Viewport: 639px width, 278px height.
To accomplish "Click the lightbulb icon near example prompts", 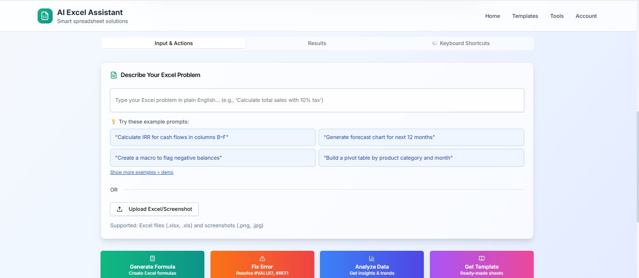I will pyautogui.click(x=113, y=121).
